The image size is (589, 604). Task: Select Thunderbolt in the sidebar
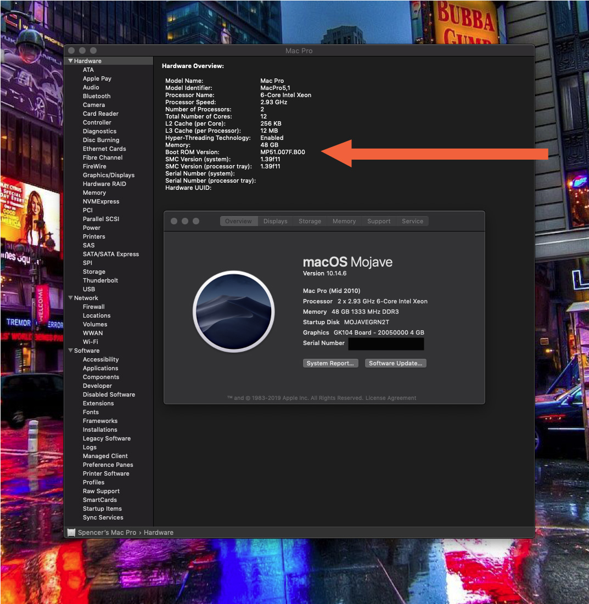coord(100,280)
